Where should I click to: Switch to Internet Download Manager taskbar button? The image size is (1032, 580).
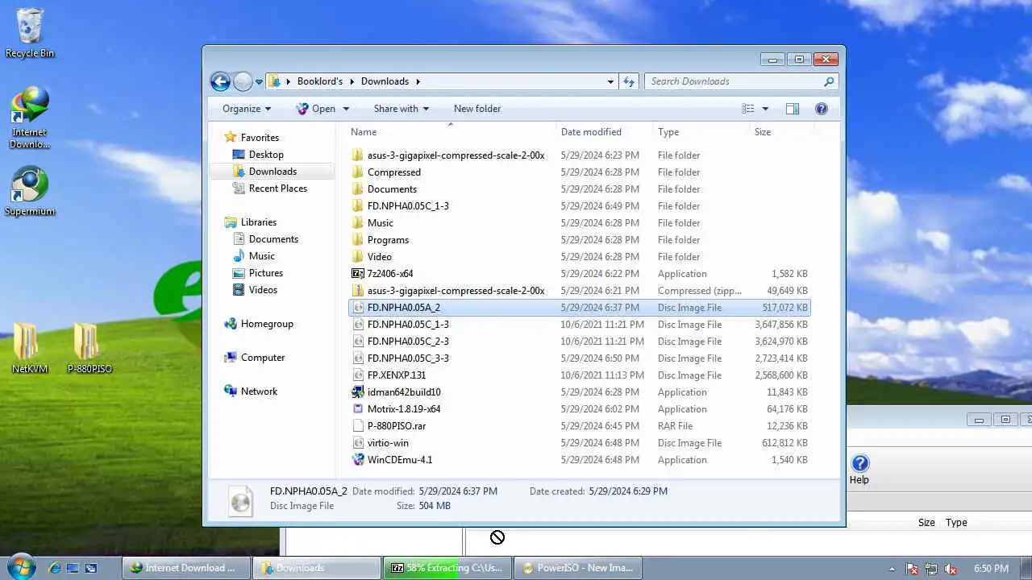pos(186,568)
